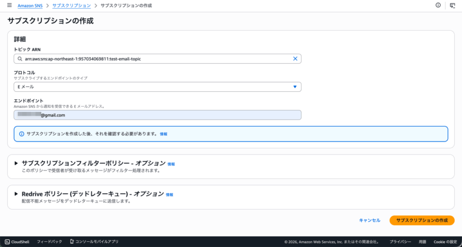Click サブスクリプションの作成 orange button
462x247 pixels.
pyautogui.click(x=422, y=220)
